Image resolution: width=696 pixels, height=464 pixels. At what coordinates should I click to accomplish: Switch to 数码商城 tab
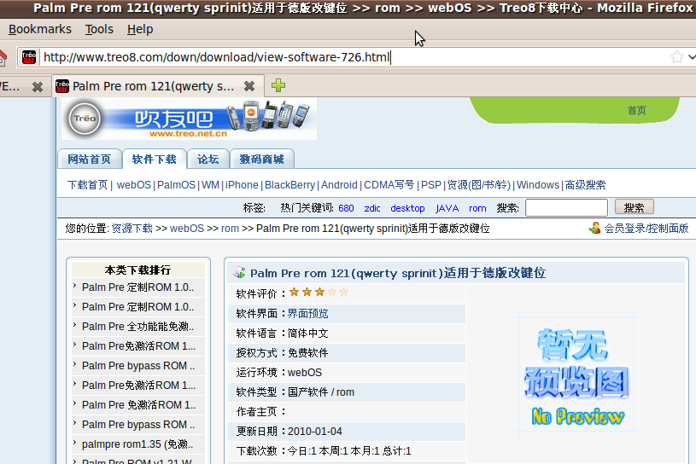(261, 159)
